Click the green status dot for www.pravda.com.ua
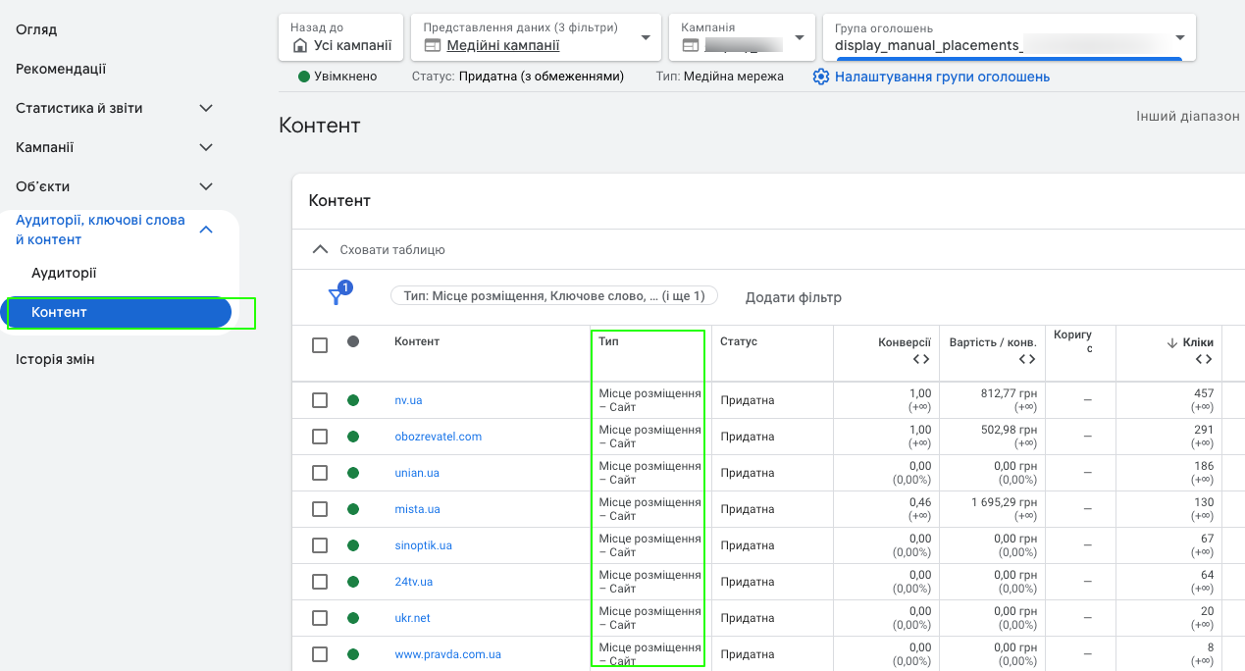This screenshot has width=1245, height=671. 353,654
